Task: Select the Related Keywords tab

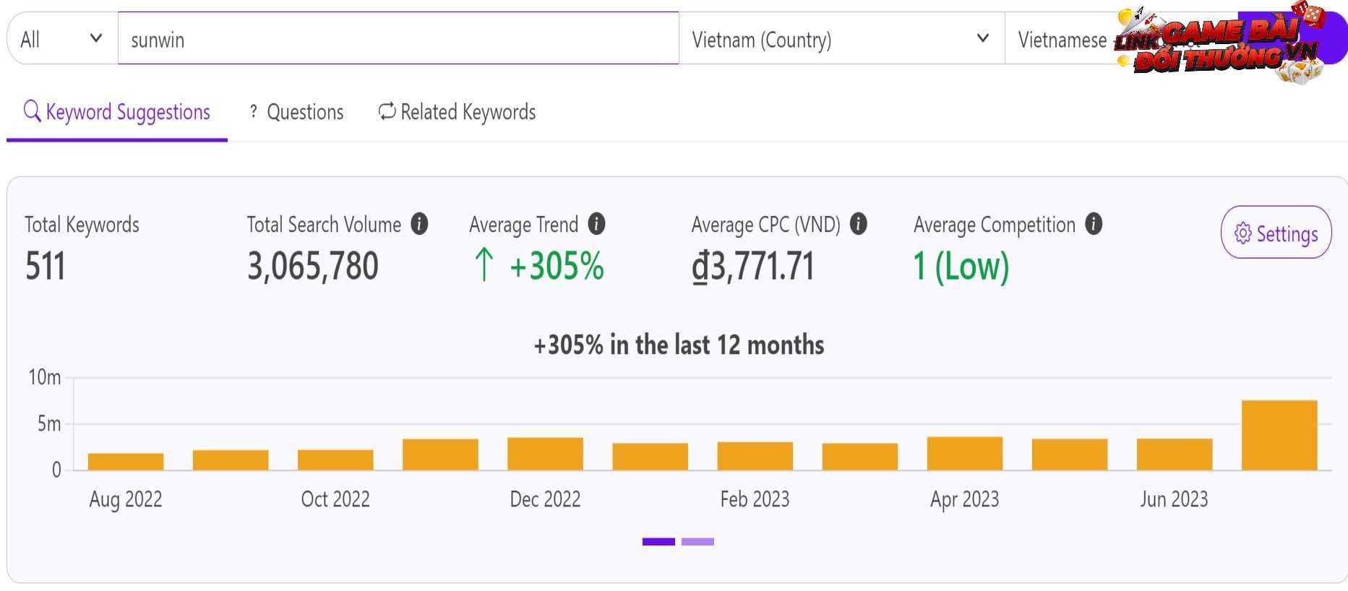Action: click(x=457, y=112)
